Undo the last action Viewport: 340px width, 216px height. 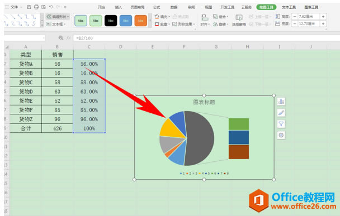(x=51, y=7)
